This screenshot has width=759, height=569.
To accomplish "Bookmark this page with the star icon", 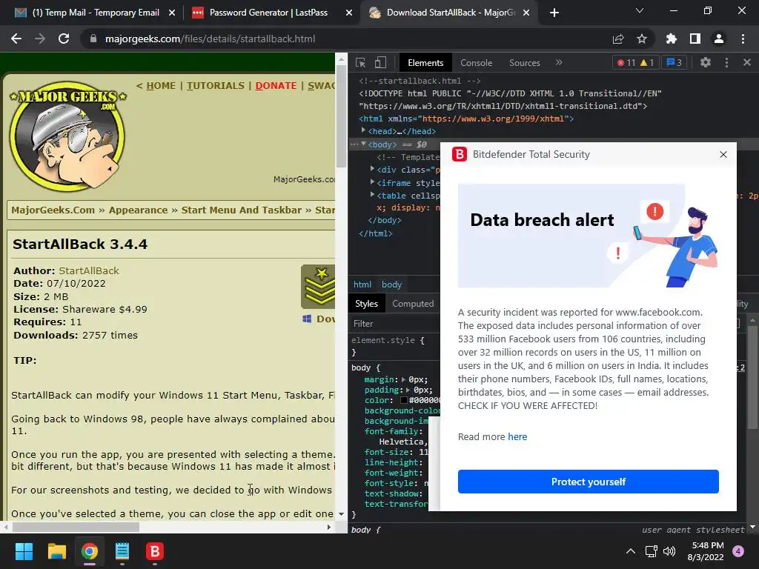I will (x=642, y=39).
